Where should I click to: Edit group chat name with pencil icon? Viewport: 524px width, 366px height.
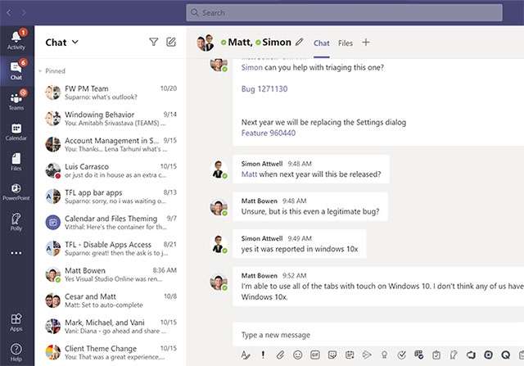(300, 42)
